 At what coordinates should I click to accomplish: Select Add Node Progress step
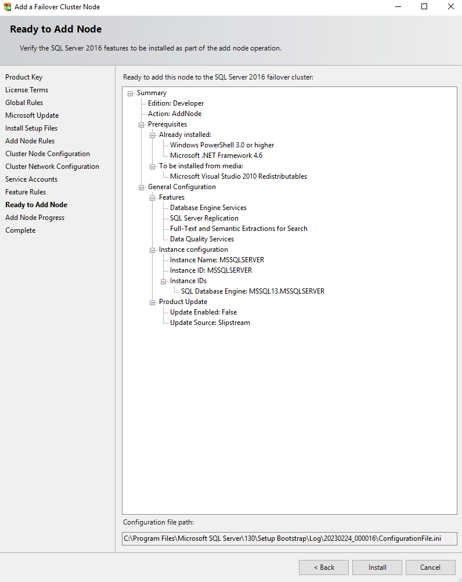pyautogui.click(x=35, y=218)
